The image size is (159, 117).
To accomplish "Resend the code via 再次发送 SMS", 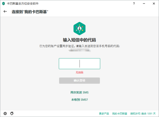I will click(x=79, y=92).
